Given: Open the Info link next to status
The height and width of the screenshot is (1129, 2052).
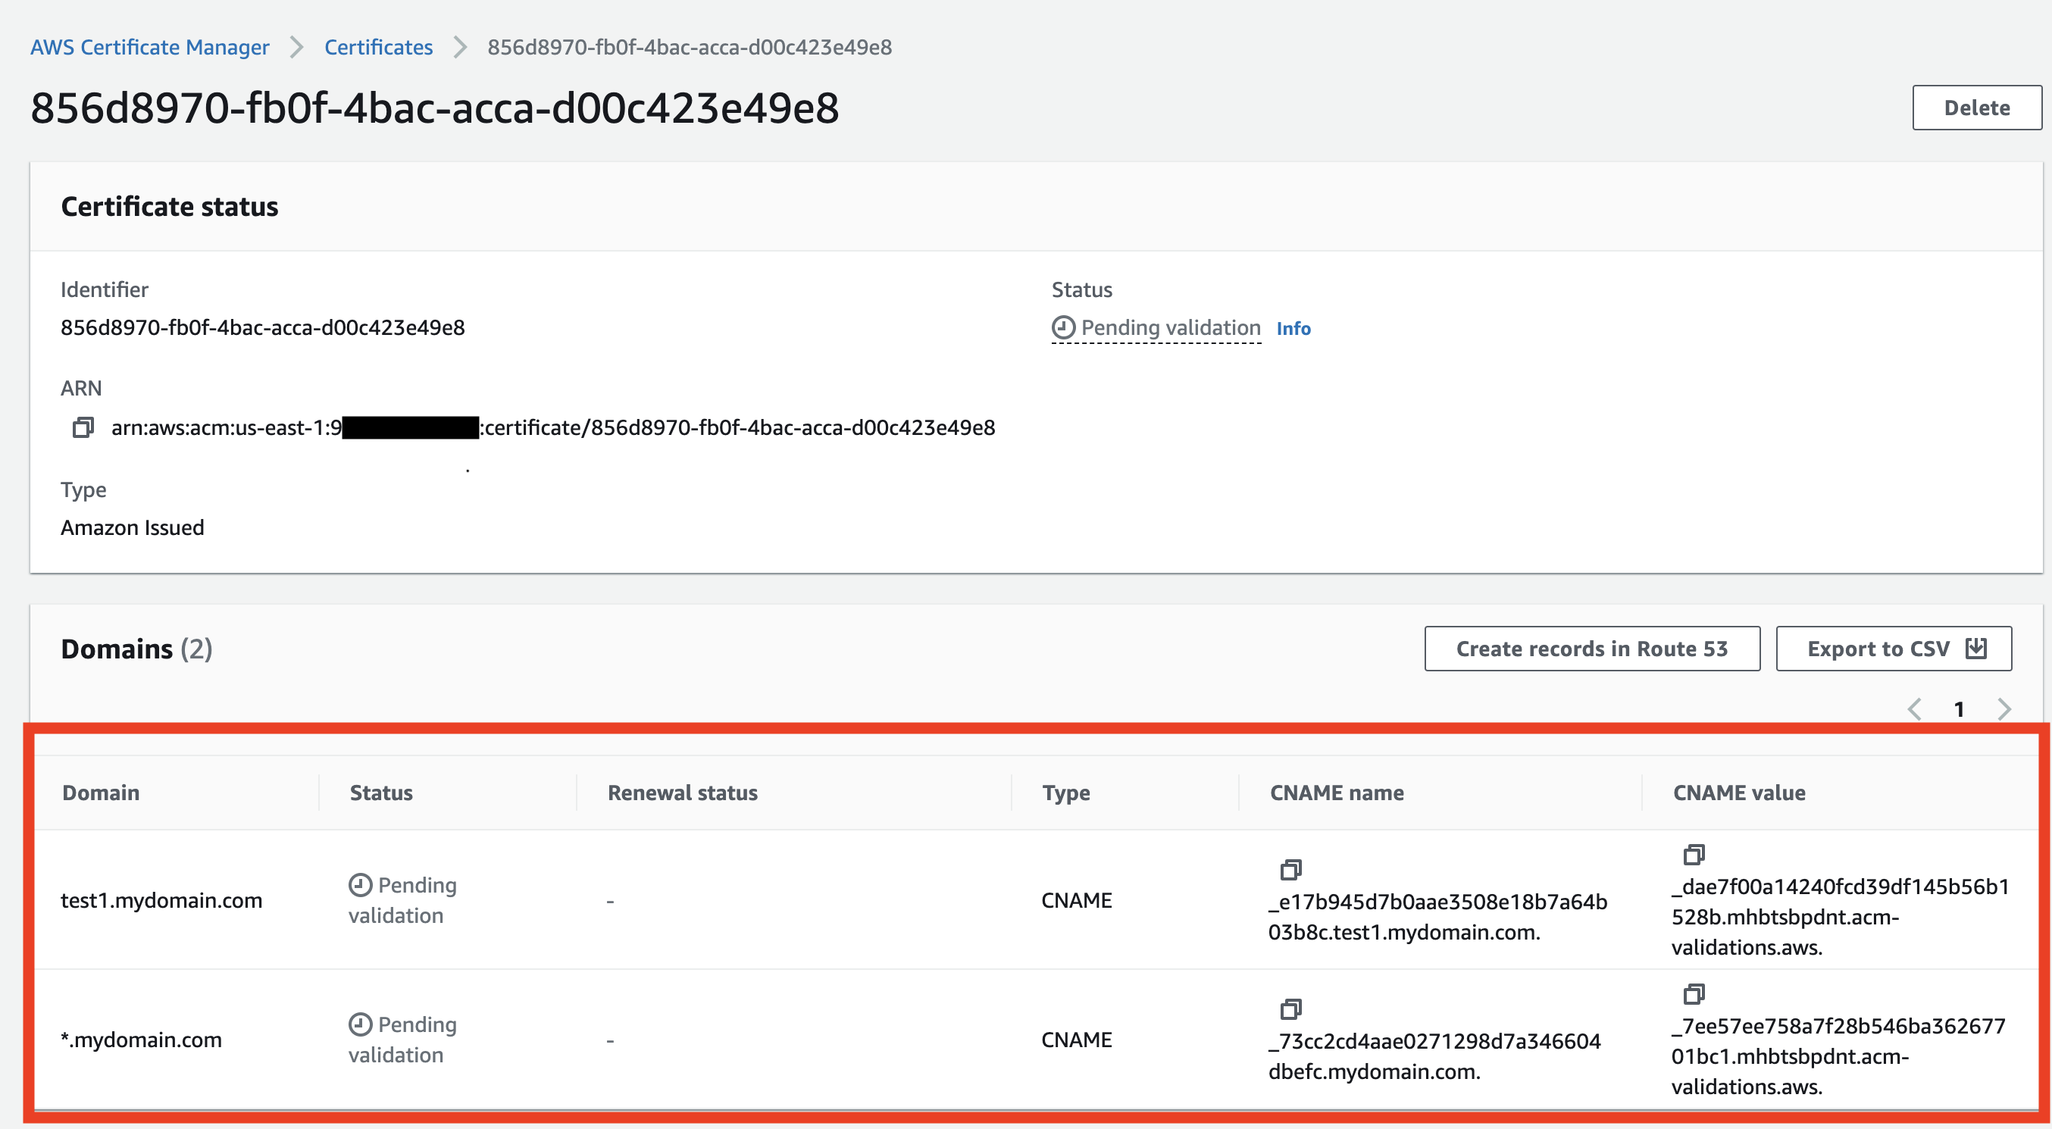Looking at the screenshot, I should pyautogui.click(x=1293, y=328).
